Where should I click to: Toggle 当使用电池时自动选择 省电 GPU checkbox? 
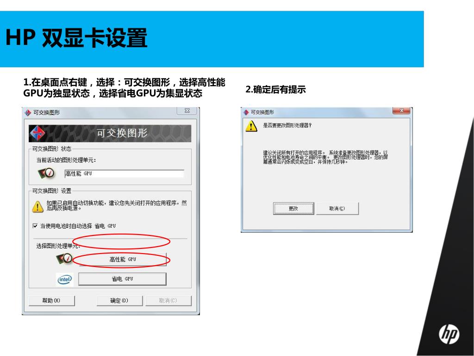tap(35, 226)
